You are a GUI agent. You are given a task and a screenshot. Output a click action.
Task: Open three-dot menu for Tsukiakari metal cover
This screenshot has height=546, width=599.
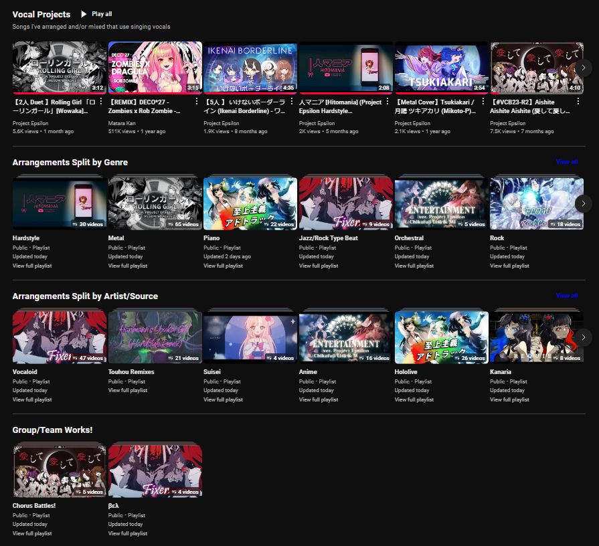(x=483, y=102)
